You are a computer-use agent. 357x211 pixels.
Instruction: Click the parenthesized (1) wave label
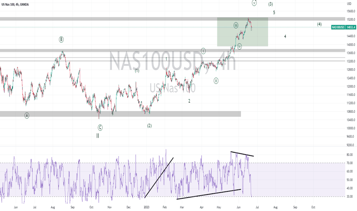[x=137, y=71]
